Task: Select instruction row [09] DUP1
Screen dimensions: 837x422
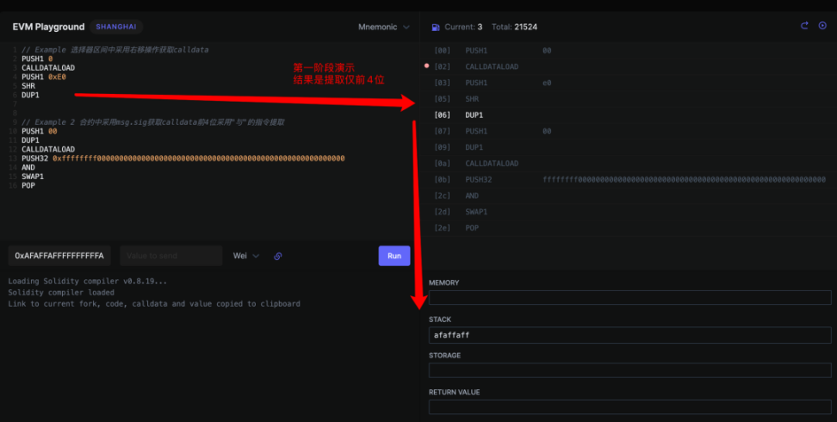Action: point(629,147)
